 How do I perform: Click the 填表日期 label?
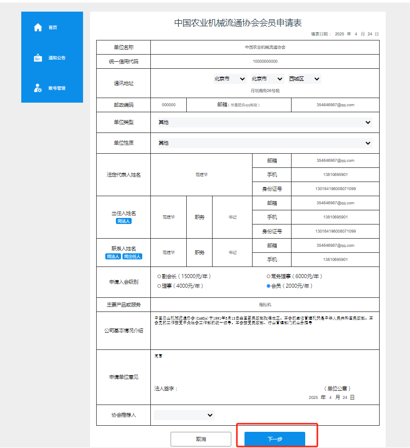tap(320, 34)
